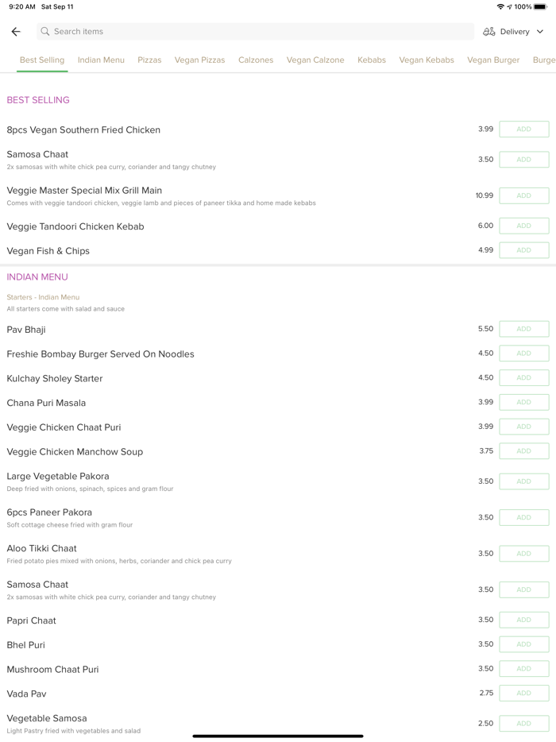Expand the Delivery dropdown chevron

(540, 32)
